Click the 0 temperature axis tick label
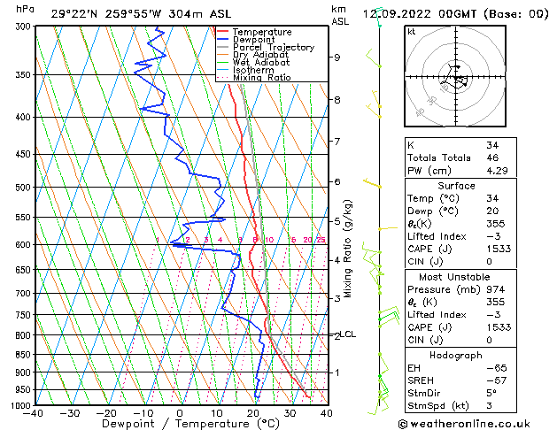This screenshot has height=430, width=557. click(180, 413)
